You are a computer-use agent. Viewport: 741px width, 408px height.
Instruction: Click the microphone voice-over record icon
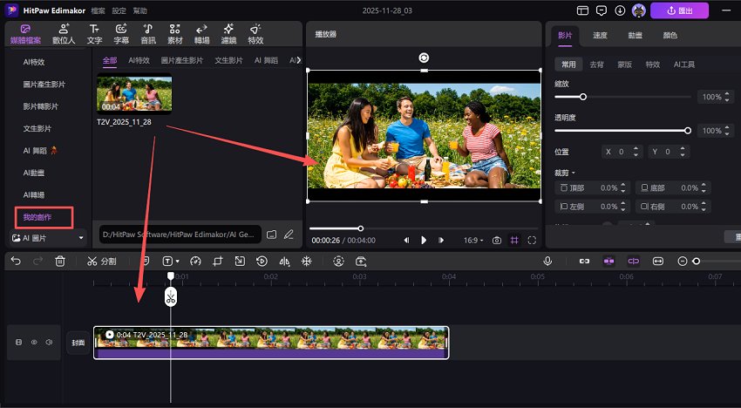547,261
